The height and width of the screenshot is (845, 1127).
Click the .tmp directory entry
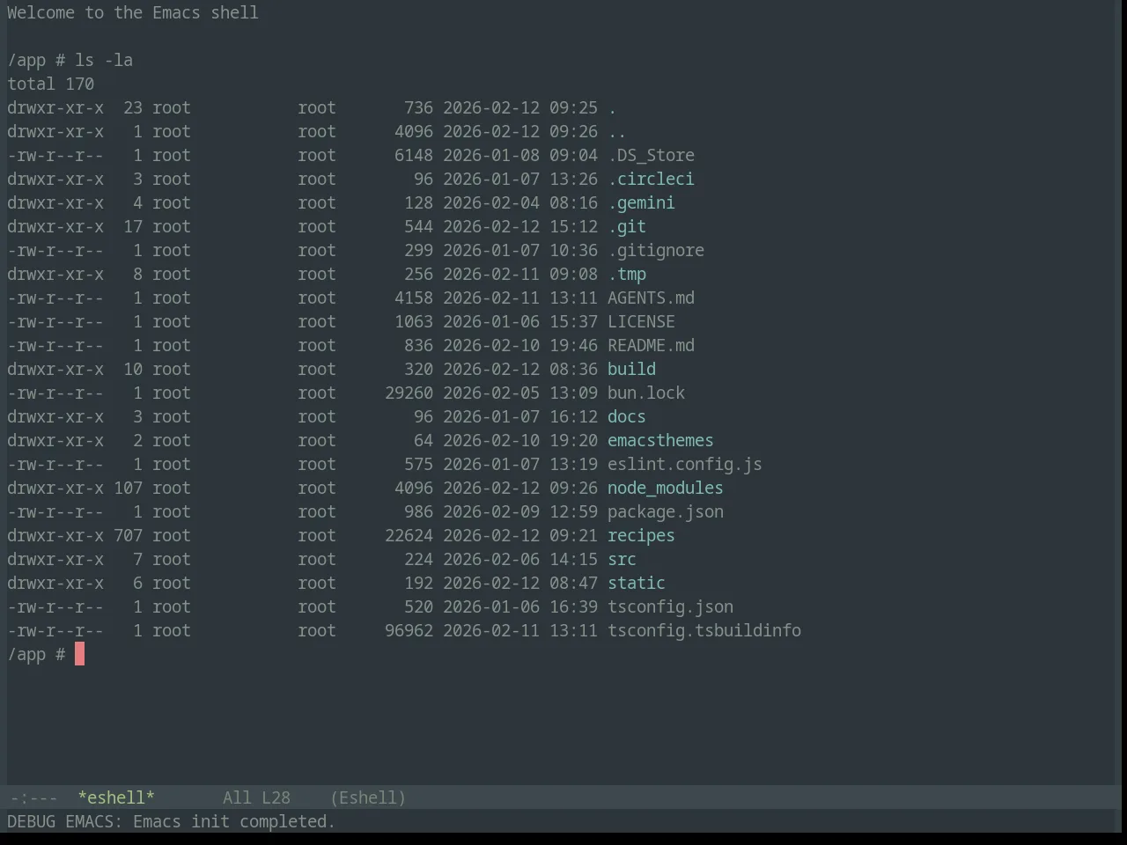(627, 274)
